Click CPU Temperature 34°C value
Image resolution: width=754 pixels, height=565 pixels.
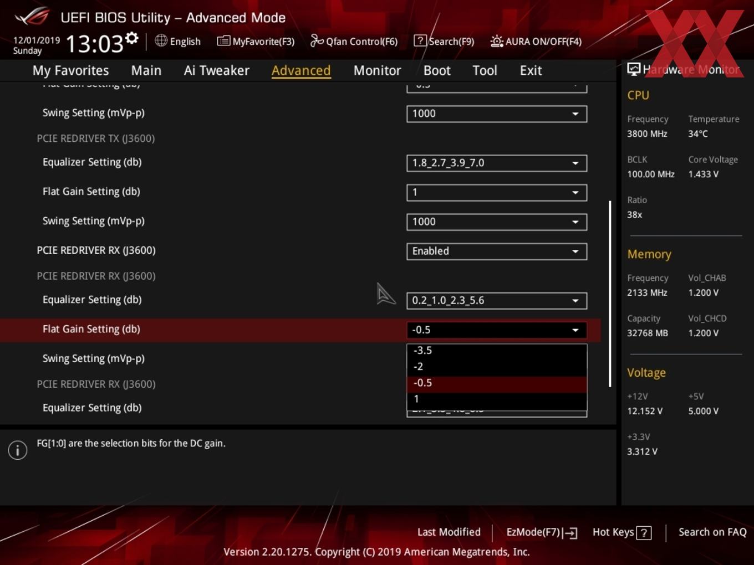coord(698,133)
